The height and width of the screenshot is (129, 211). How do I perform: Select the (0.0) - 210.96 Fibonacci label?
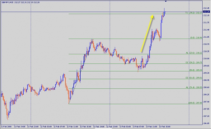click(196, 38)
